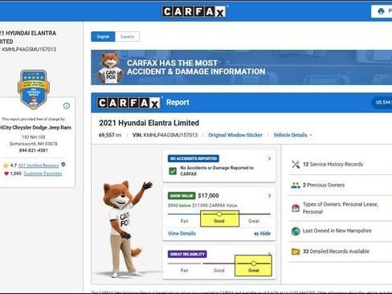The width and height of the screenshot is (392, 294).
Task: Select the English language tab
Action: [103, 37]
